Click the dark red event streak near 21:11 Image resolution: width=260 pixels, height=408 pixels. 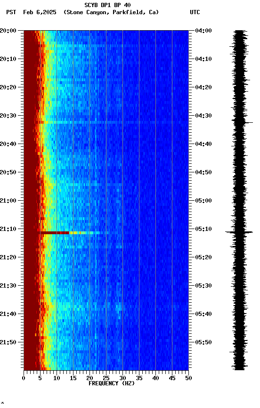pyautogui.click(x=54, y=233)
